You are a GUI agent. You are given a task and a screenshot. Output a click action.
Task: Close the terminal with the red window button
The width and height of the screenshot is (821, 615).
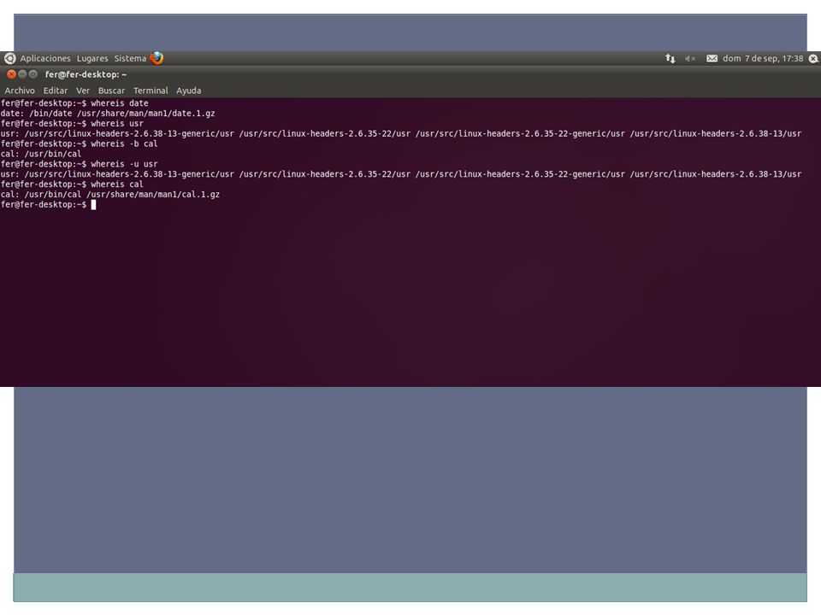tap(11, 74)
